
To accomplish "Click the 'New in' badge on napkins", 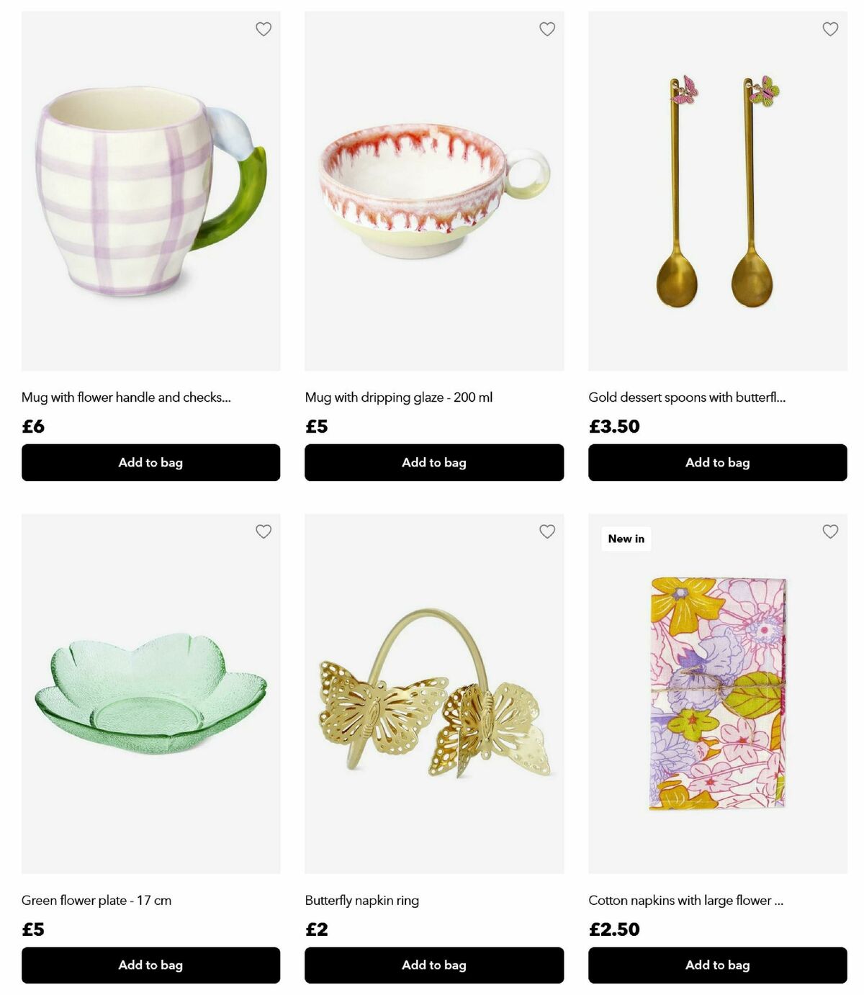I will tap(626, 539).
